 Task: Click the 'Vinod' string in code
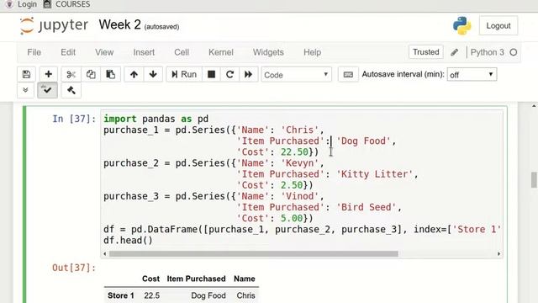point(300,196)
